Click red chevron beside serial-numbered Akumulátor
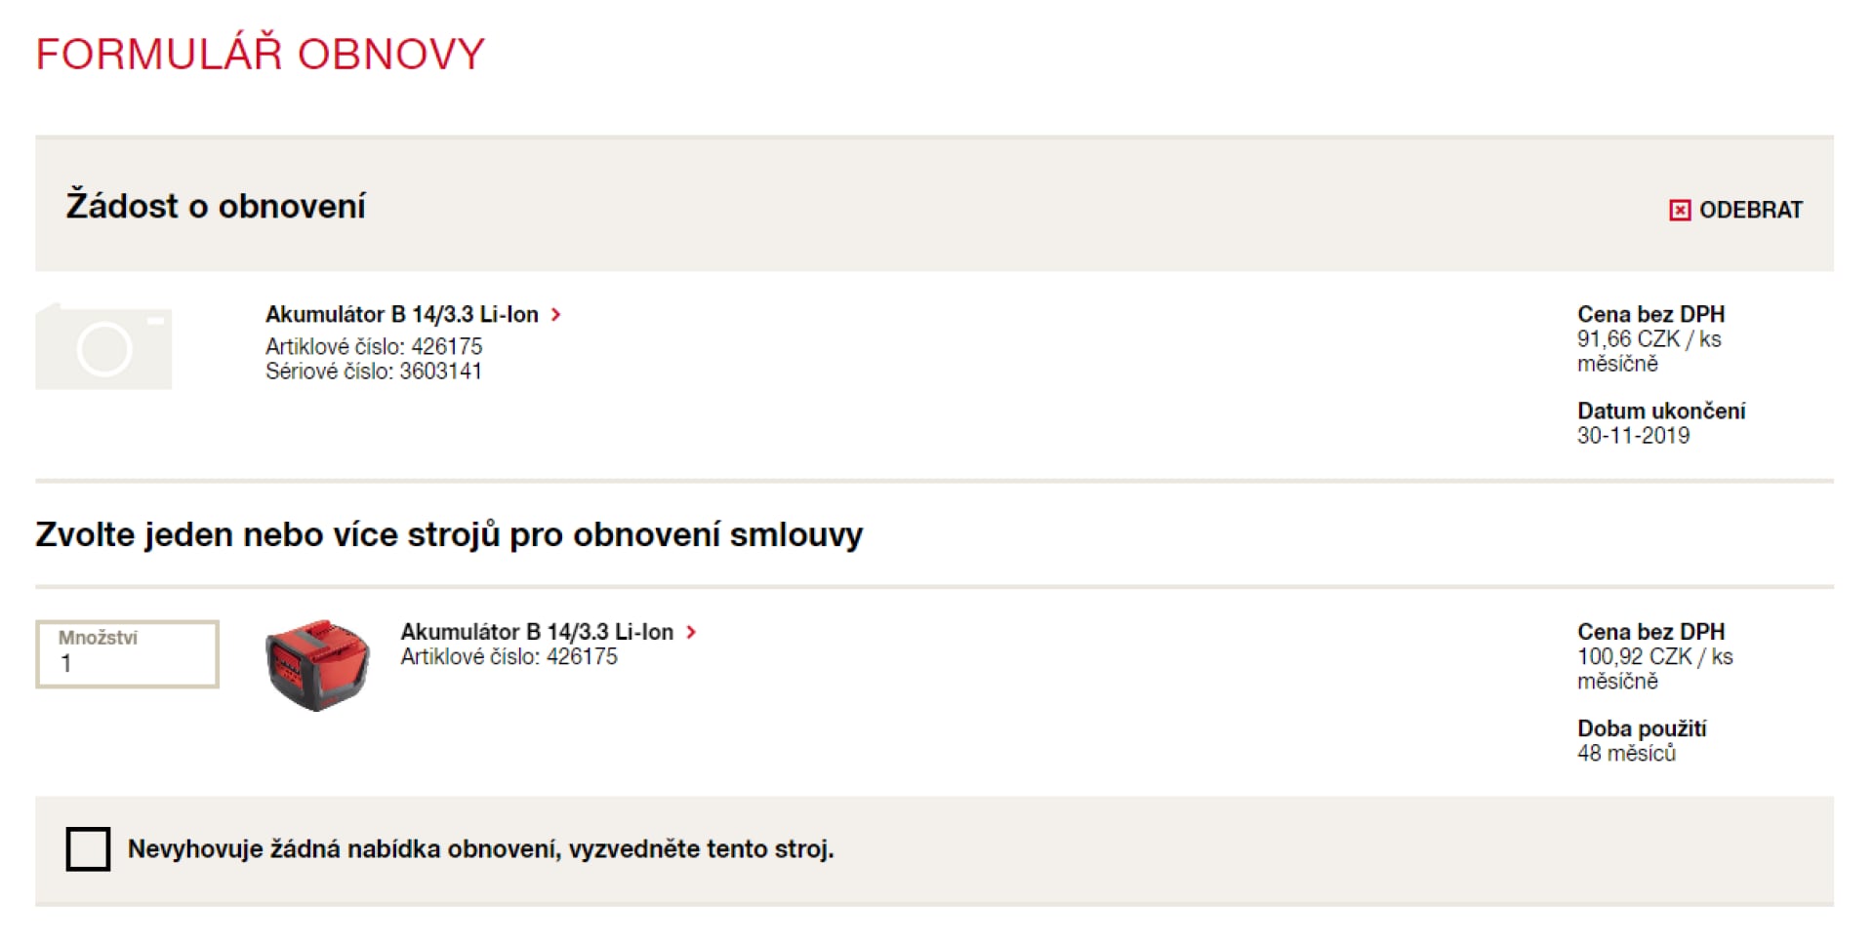The height and width of the screenshot is (942, 1874). pos(556,314)
